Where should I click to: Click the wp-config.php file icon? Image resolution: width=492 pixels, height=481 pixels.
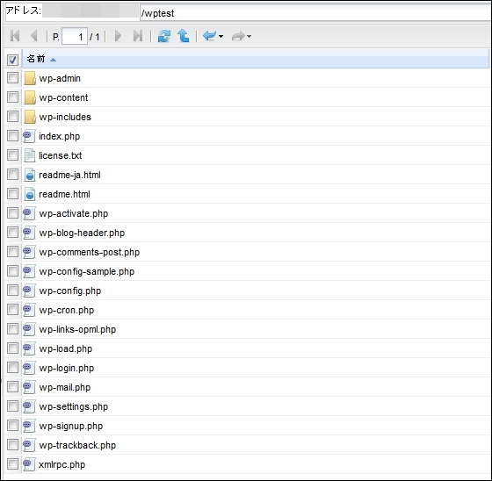(29, 291)
